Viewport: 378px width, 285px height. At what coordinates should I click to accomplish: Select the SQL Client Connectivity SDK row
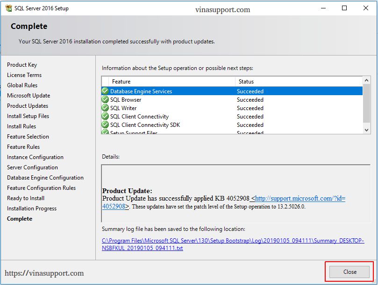click(x=232, y=125)
